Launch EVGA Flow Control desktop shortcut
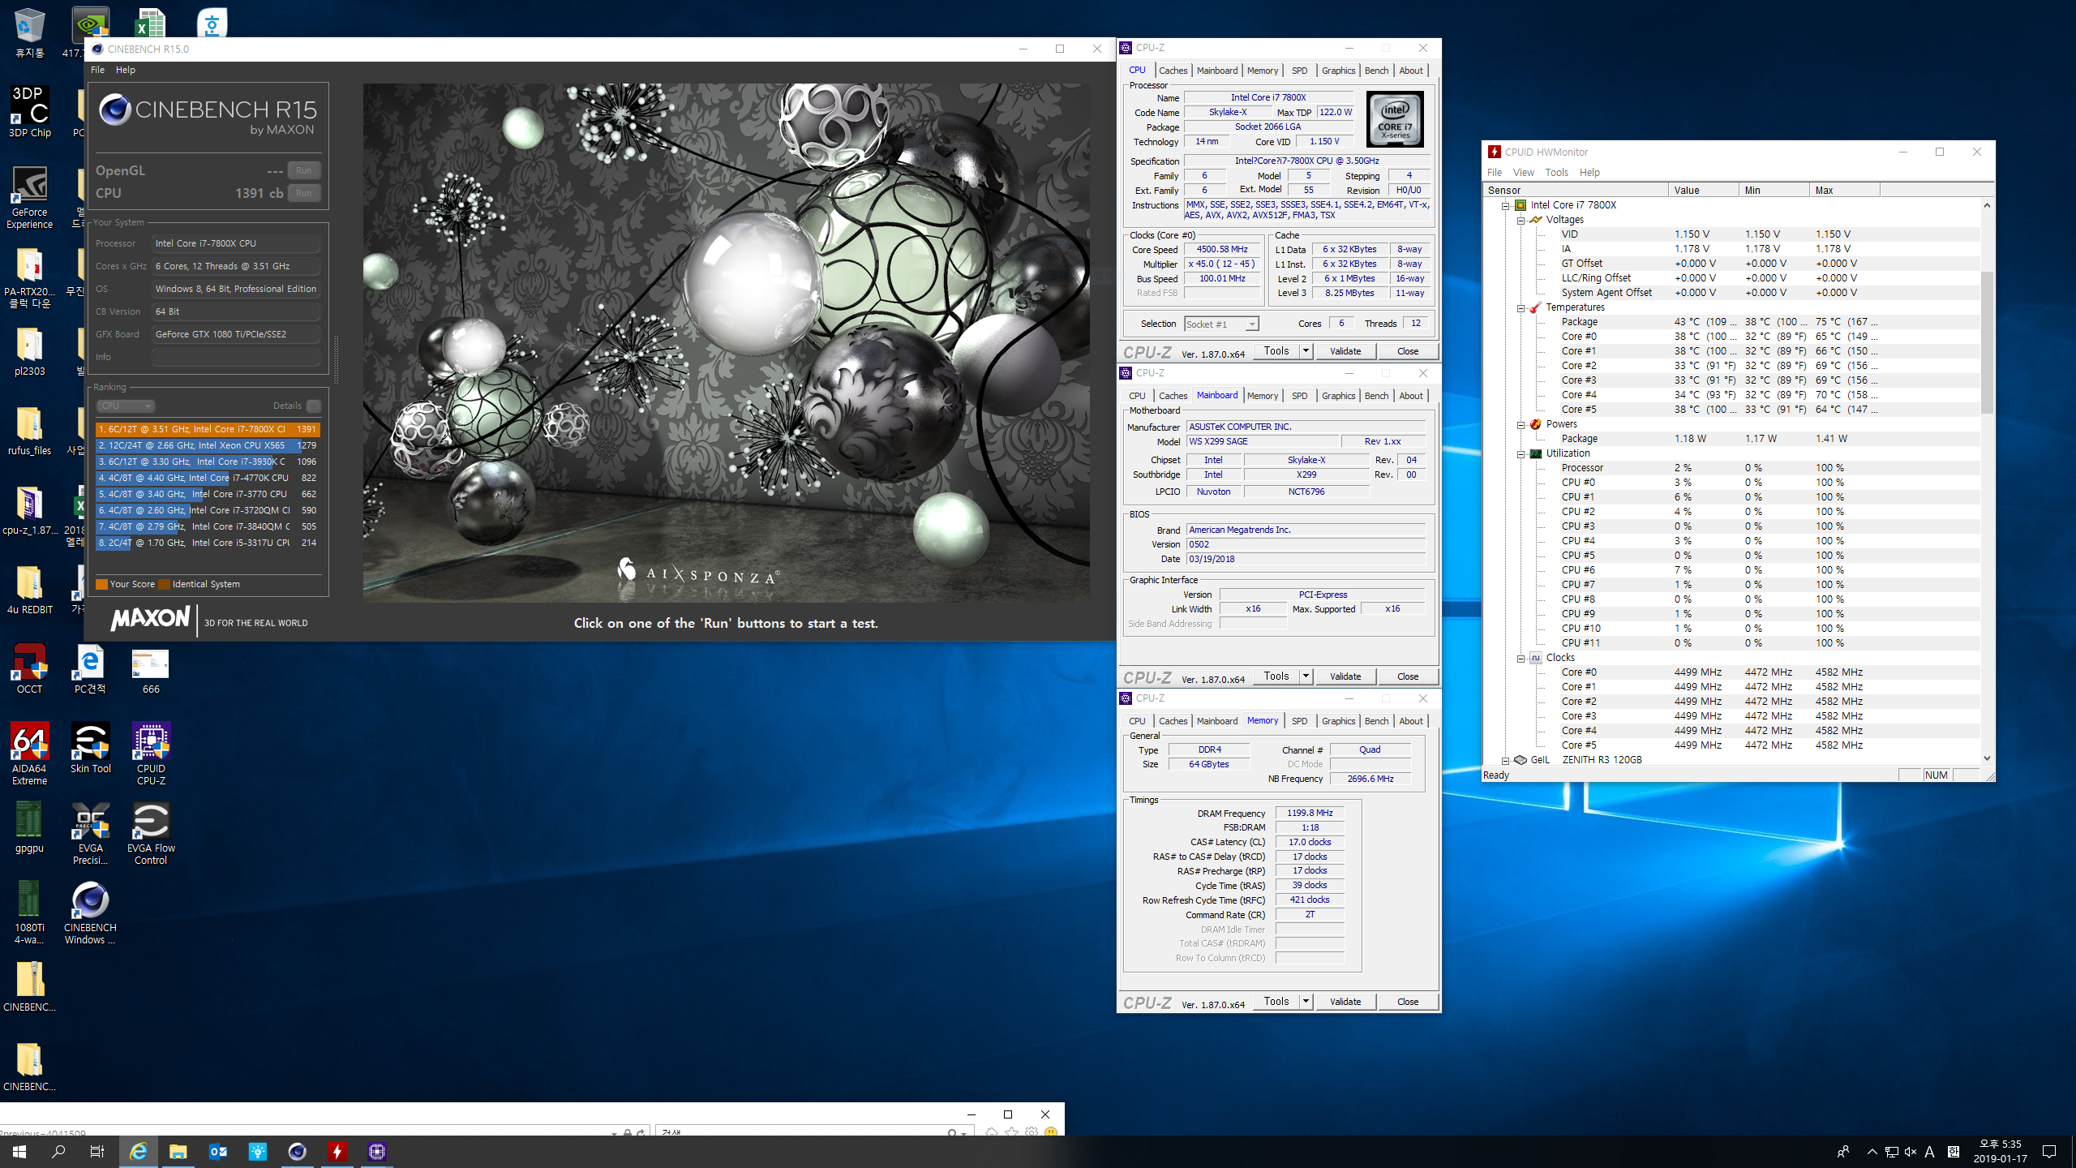This screenshot has width=2076, height=1168. pyautogui.click(x=151, y=833)
